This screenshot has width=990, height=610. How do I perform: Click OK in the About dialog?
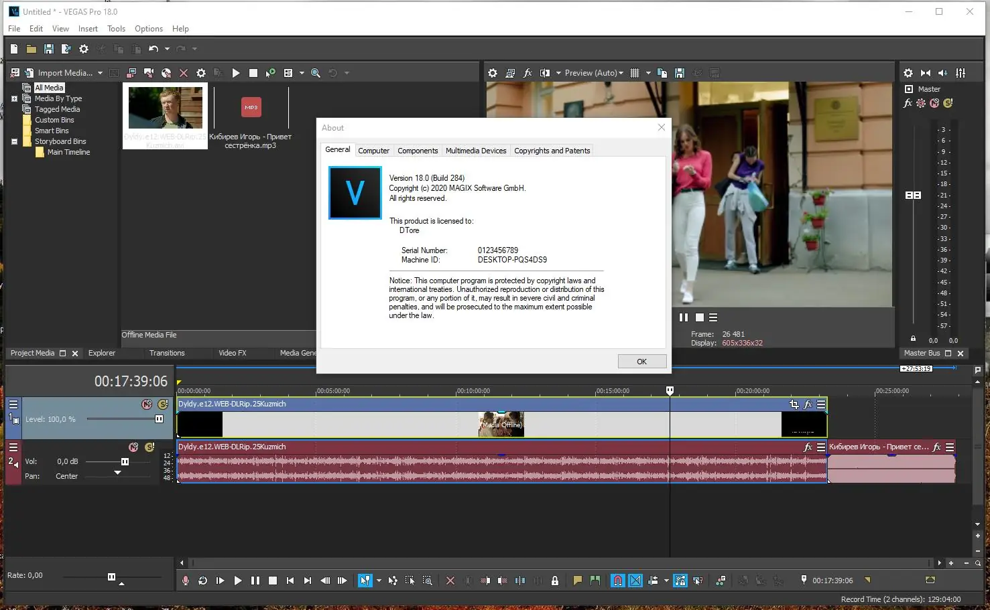[x=641, y=362]
